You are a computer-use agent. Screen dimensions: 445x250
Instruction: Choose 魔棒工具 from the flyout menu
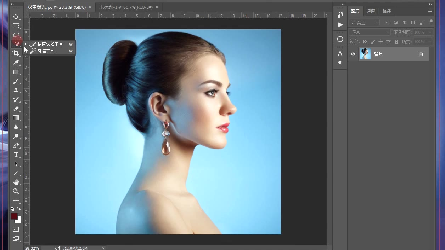click(x=46, y=51)
